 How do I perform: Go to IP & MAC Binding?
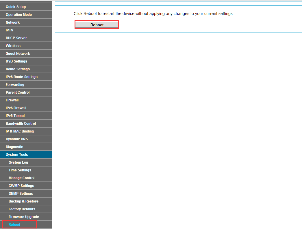(26, 131)
